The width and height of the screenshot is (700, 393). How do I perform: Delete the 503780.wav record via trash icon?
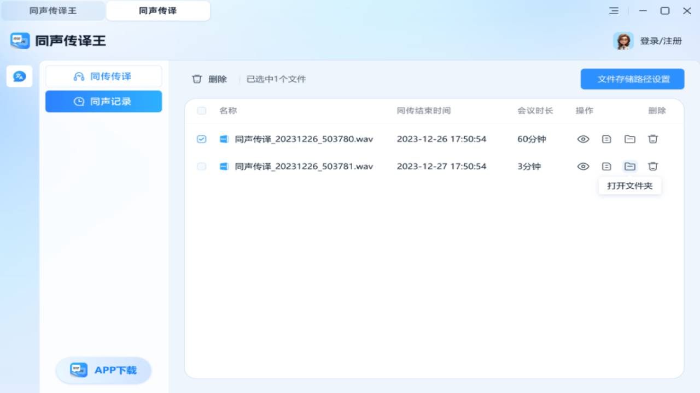pos(653,139)
